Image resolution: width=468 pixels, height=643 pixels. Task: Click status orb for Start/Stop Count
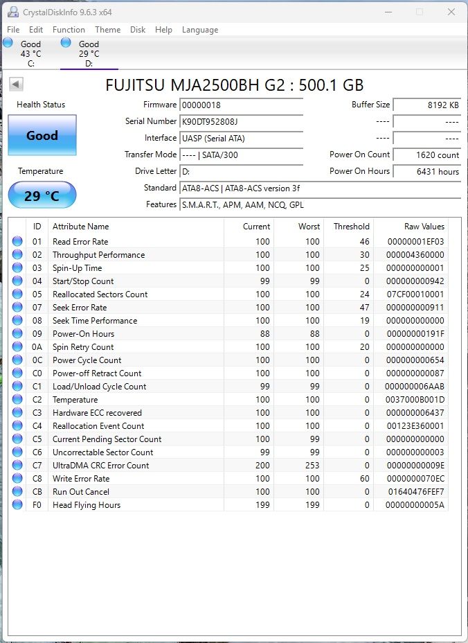tap(17, 281)
